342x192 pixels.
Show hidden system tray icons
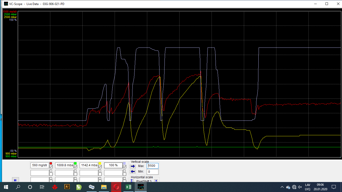[x=282, y=187]
